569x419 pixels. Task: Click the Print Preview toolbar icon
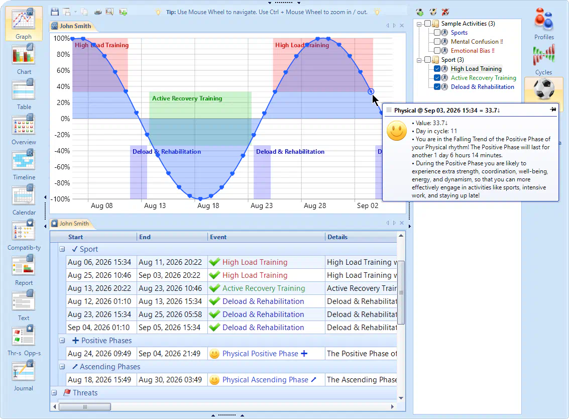tap(109, 12)
